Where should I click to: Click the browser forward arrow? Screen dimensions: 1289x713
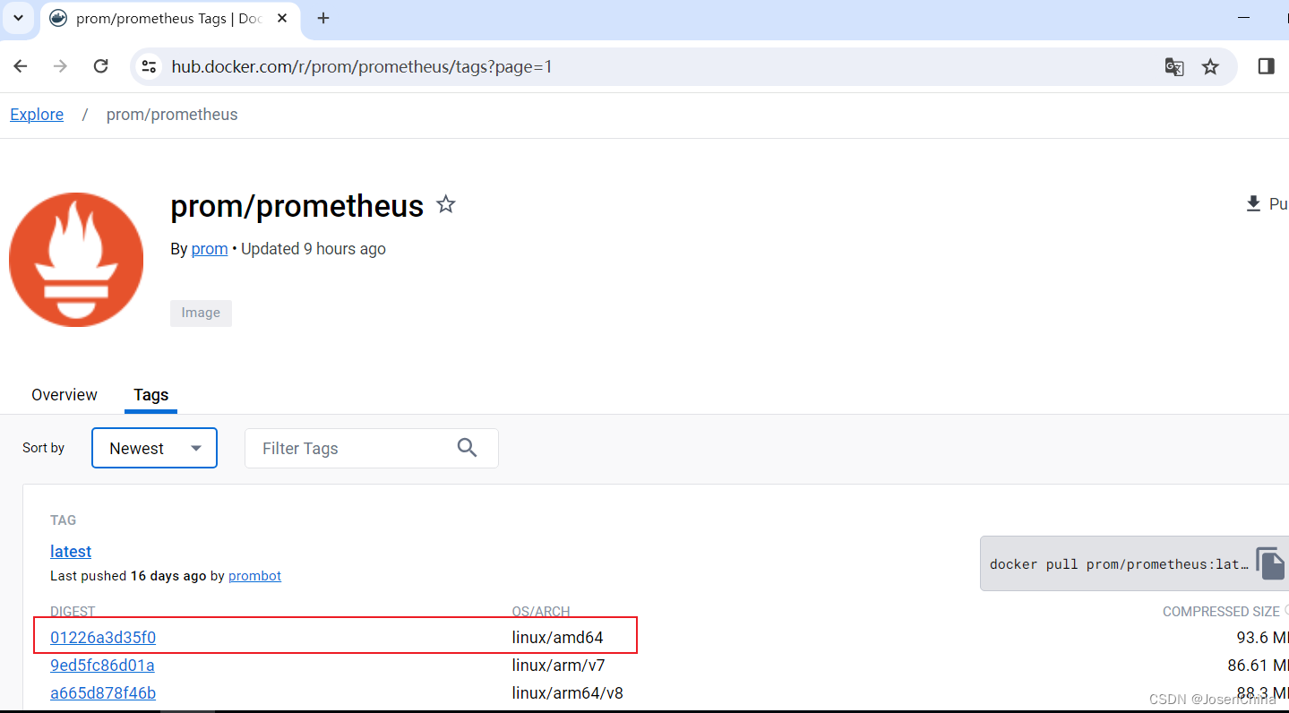pos(61,66)
